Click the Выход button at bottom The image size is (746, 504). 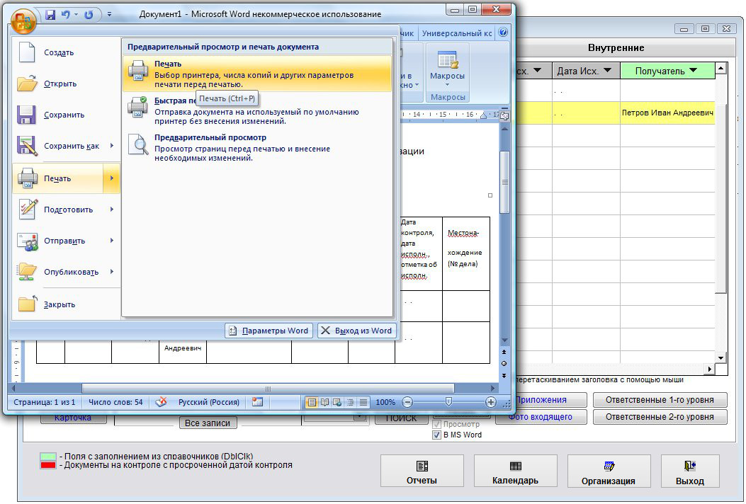[x=690, y=471]
